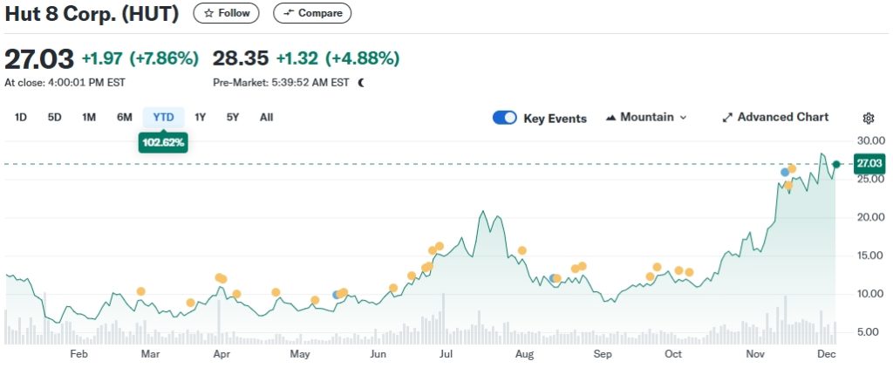This screenshot has width=893, height=368.
Task: Click the Hut 8 Corp. (HUT) title
Action: pos(92,14)
